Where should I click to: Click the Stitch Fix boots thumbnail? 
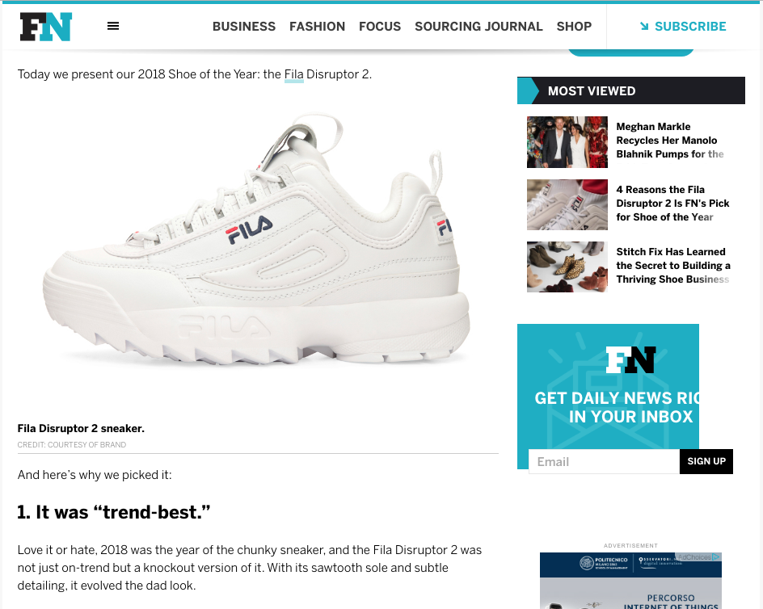[x=567, y=267]
